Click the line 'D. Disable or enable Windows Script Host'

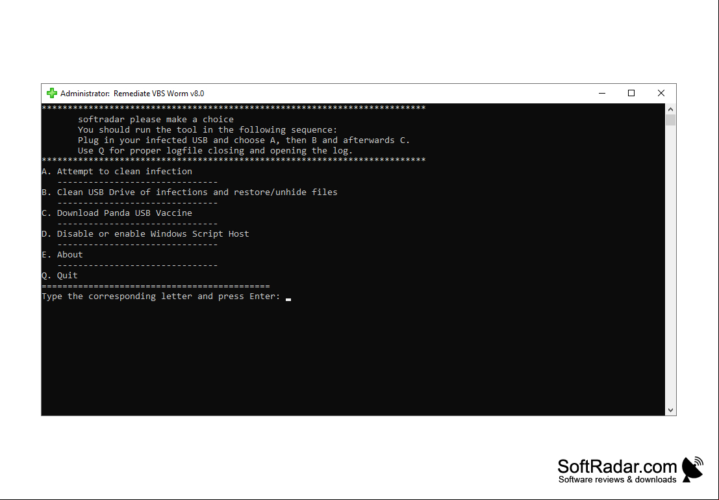coord(145,233)
